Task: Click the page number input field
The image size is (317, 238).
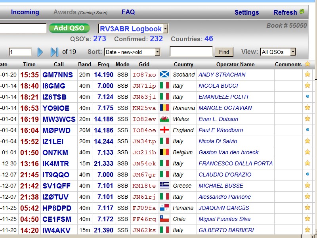Action: pos(20,52)
